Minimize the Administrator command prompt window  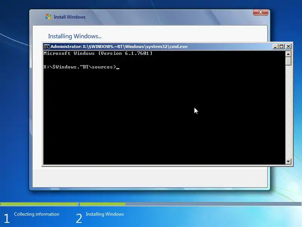(x=275, y=47)
